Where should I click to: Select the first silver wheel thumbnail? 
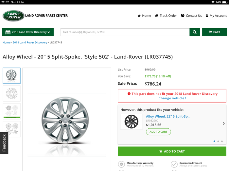pos(11,76)
